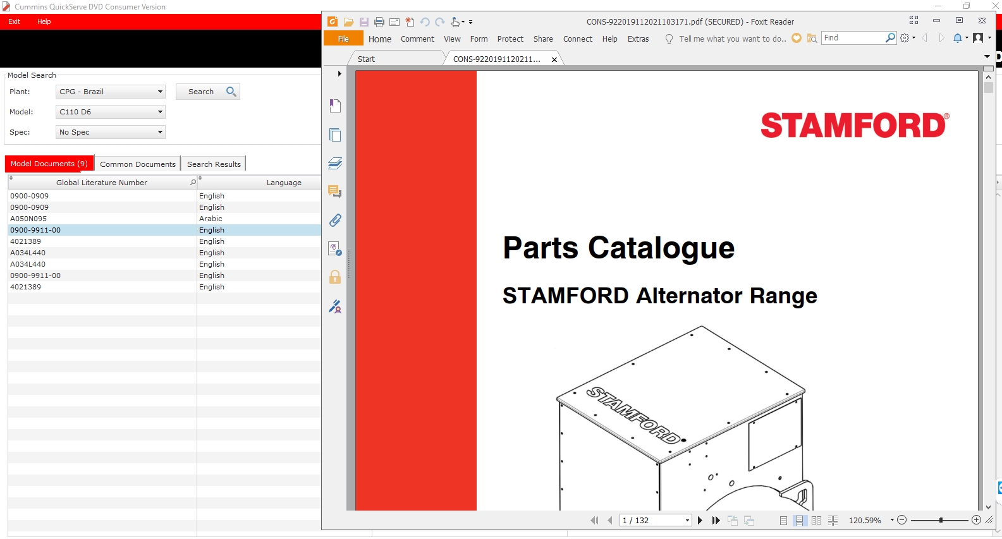Click the vertical scrollbar down arrow
1002x539 pixels.
click(x=989, y=507)
